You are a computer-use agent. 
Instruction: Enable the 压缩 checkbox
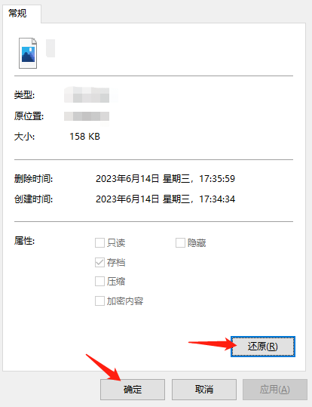coord(99,282)
